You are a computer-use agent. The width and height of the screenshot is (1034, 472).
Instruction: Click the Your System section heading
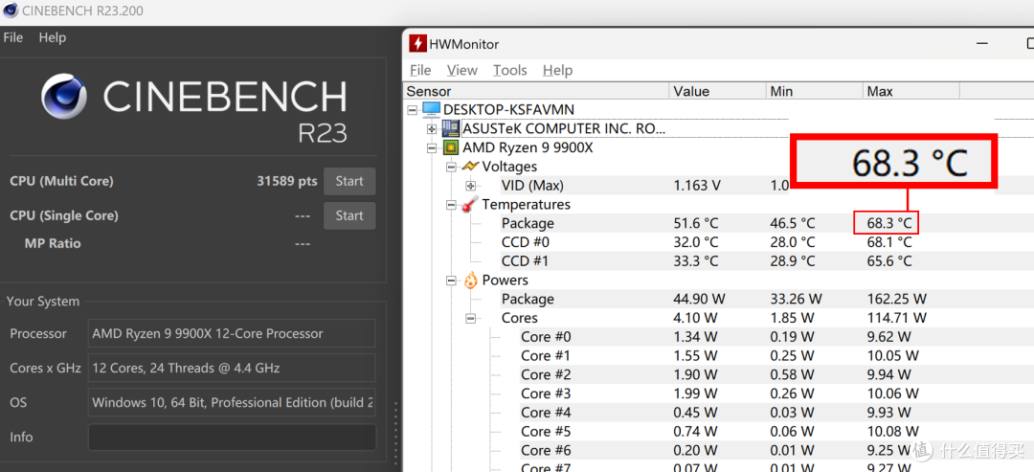click(43, 302)
